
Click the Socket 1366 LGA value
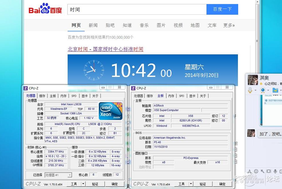coord(71,113)
